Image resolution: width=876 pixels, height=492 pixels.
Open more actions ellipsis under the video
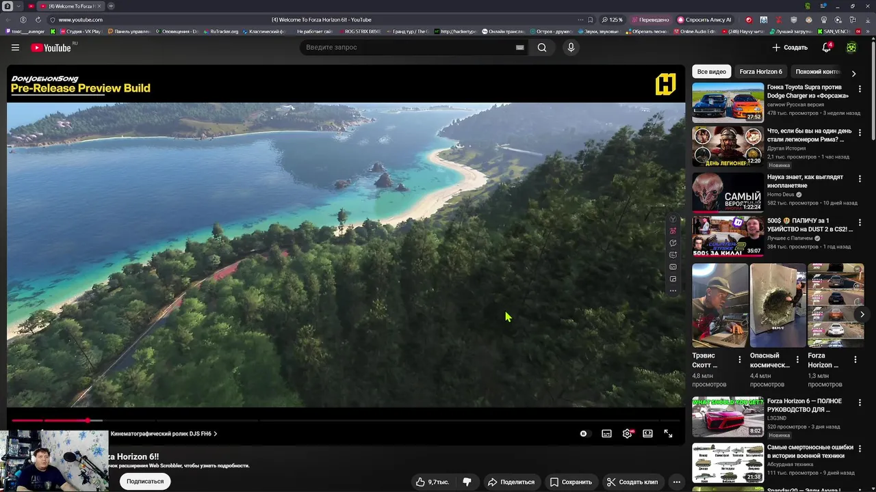point(676,482)
